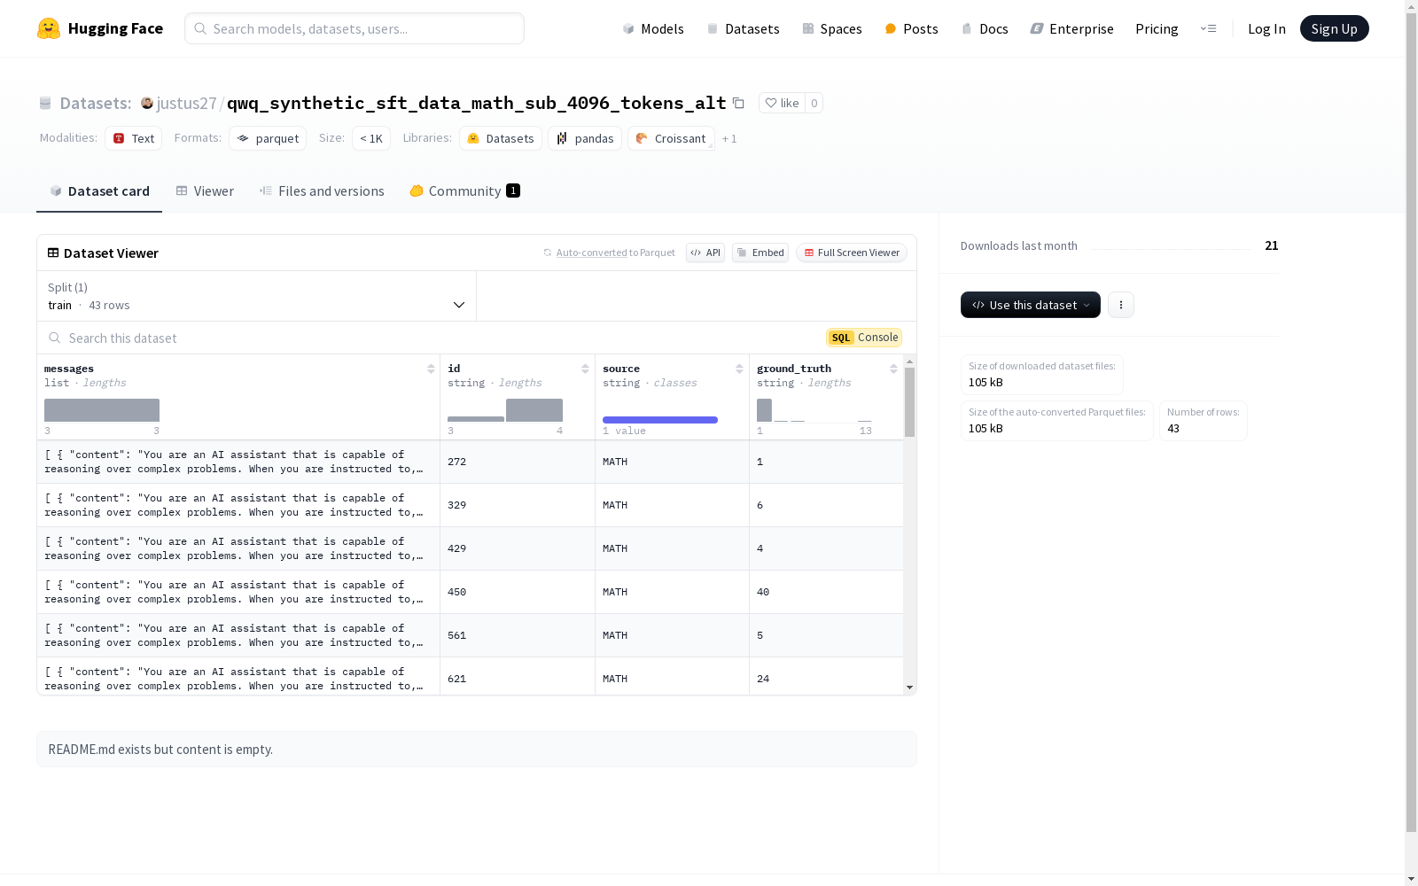The image size is (1418, 886).
Task: Click the Sign Up button
Action: tap(1334, 28)
